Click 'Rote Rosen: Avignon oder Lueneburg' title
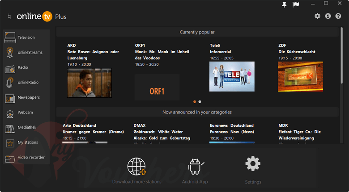 point(93,55)
